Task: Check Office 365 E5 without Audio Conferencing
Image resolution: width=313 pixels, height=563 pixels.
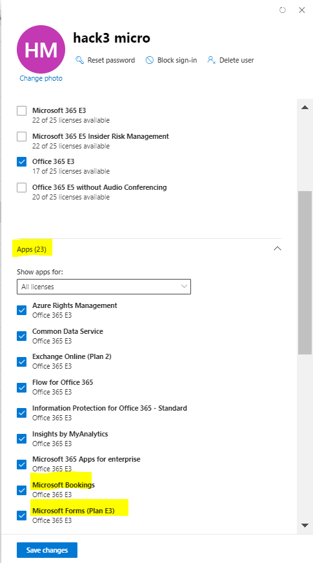Action: (x=21, y=187)
